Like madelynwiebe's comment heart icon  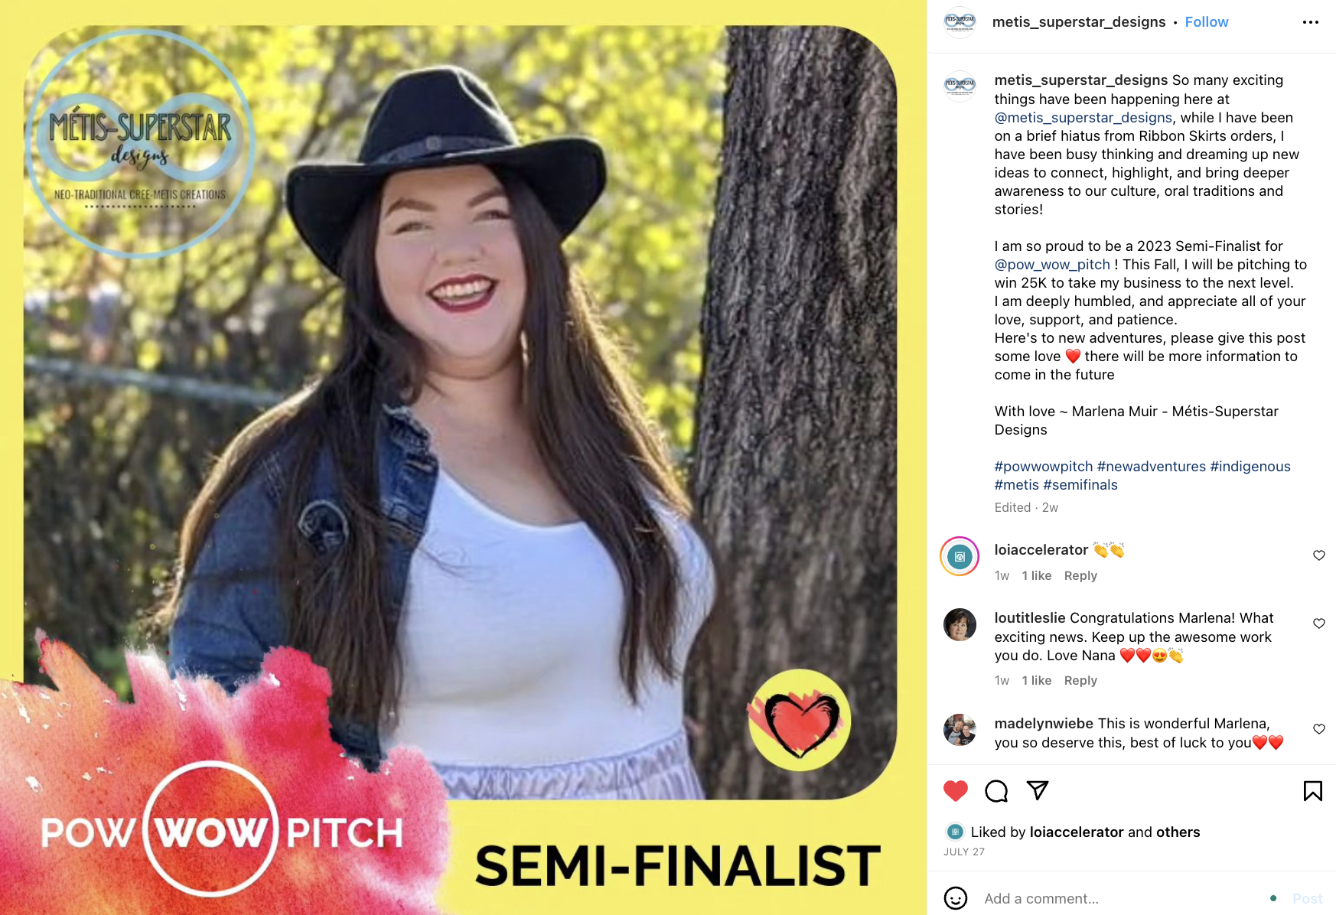(1319, 729)
